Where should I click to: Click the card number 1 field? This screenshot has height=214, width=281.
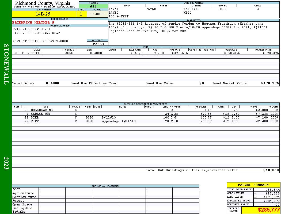(x=81, y=14)
